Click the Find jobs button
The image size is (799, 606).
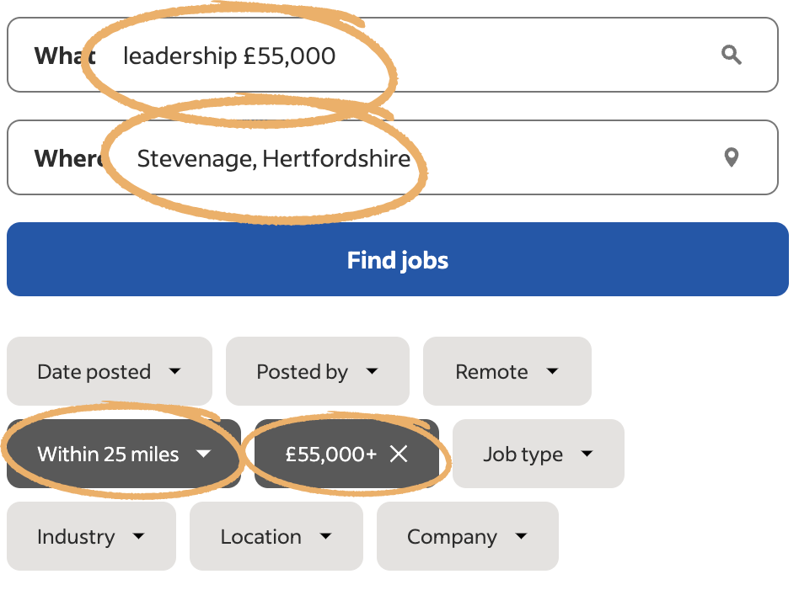tap(398, 259)
